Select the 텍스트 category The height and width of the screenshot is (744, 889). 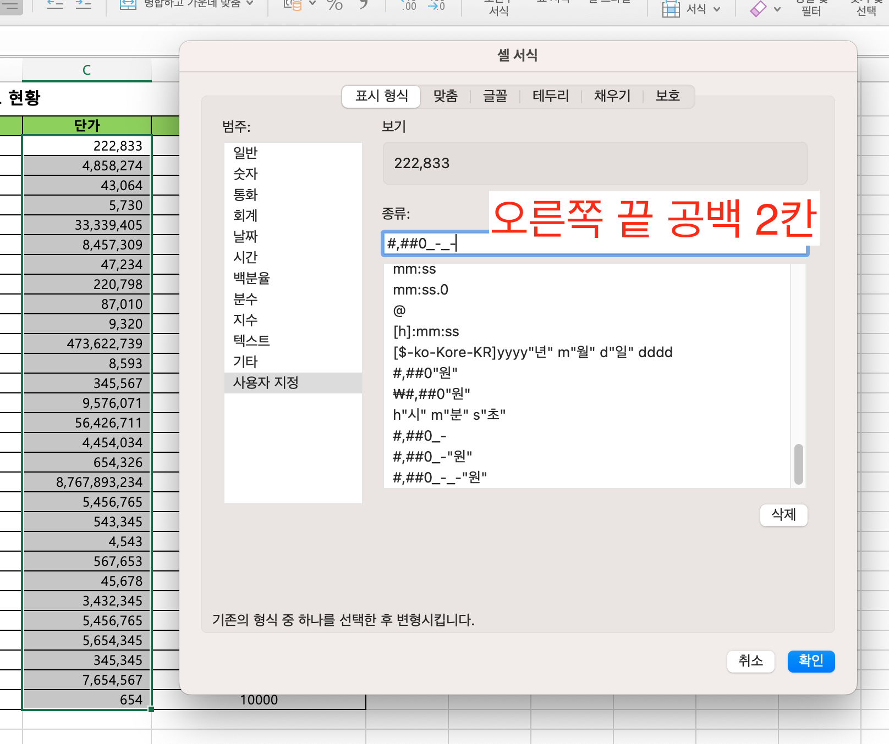click(x=293, y=341)
